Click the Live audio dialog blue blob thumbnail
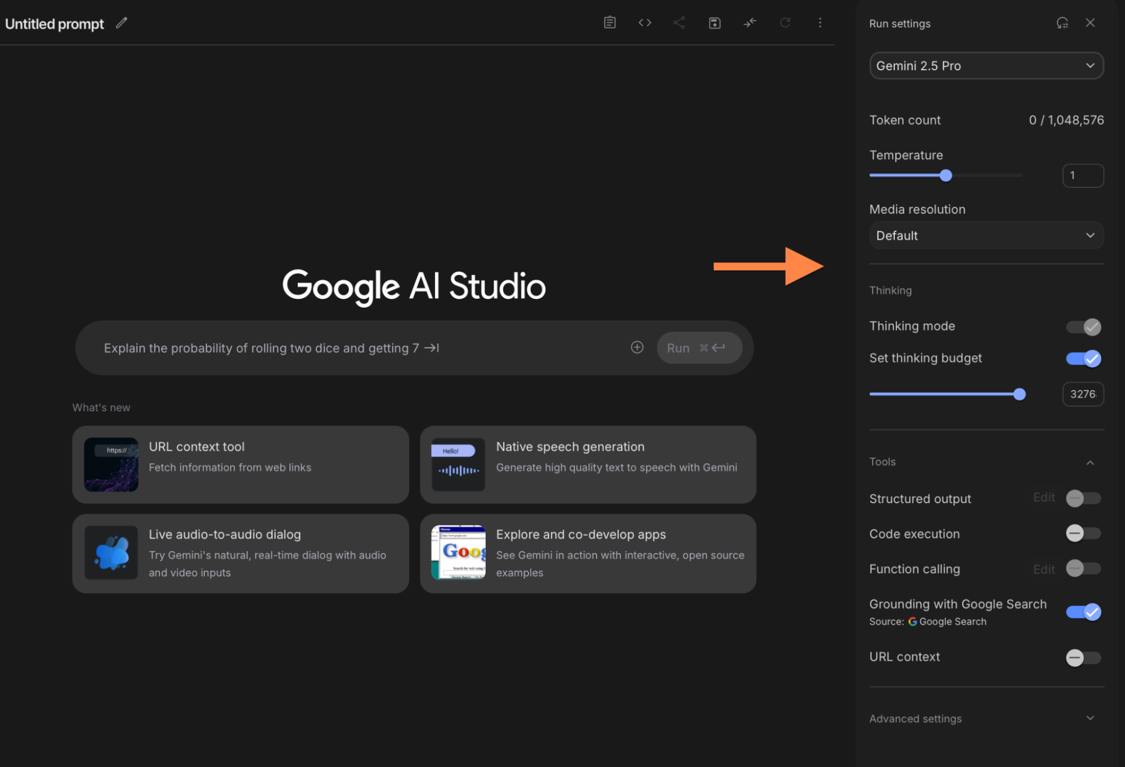 click(x=111, y=553)
